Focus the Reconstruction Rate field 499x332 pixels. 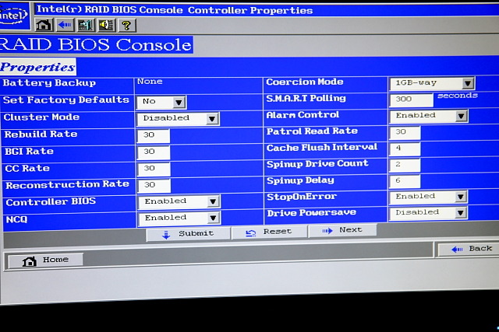pos(154,186)
